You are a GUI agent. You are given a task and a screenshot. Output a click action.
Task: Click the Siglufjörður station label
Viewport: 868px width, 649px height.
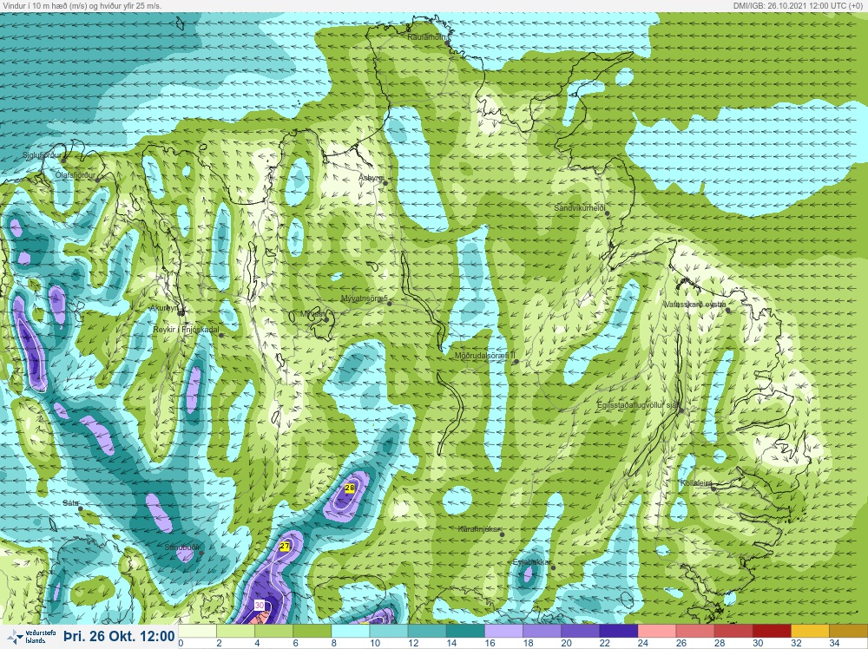pyautogui.click(x=42, y=155)
